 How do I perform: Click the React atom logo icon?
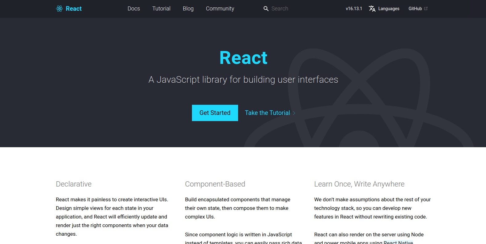point(59,9)
